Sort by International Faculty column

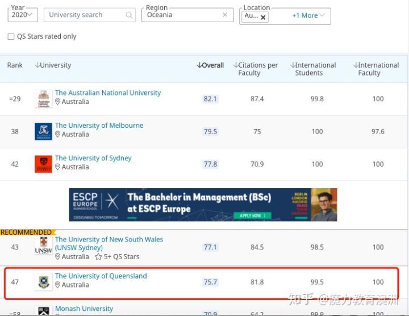pyautogui.click(x=376, y=69)
